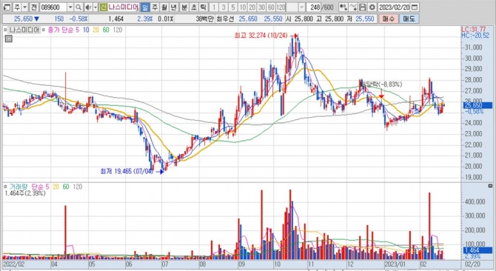
Task: Open the calendar date picker icon
Action: [415, 7]
